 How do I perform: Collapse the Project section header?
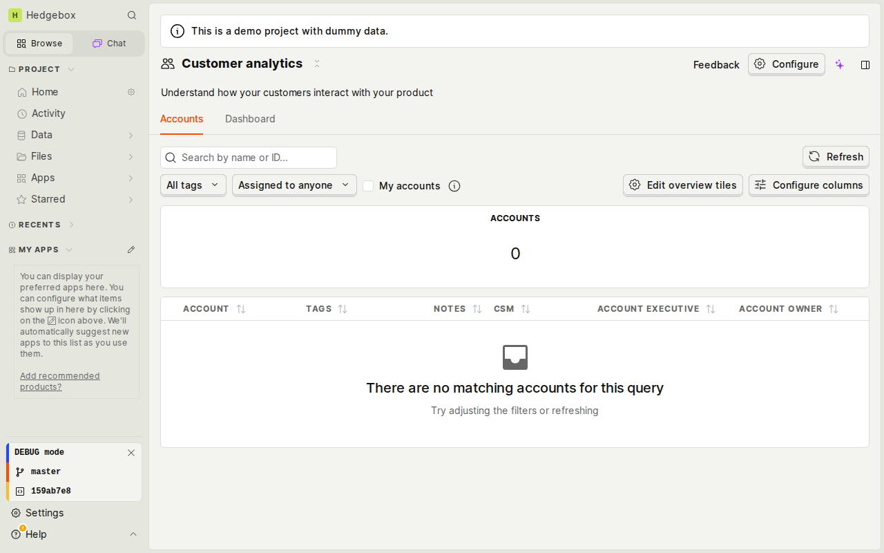click(x=41, y=69)
